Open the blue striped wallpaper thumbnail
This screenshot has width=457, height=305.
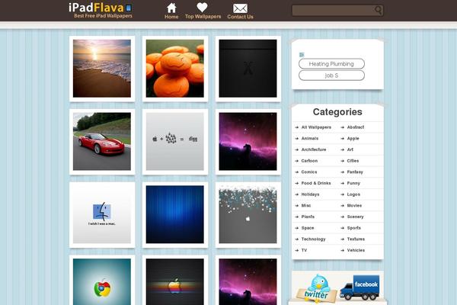point(175,214)
